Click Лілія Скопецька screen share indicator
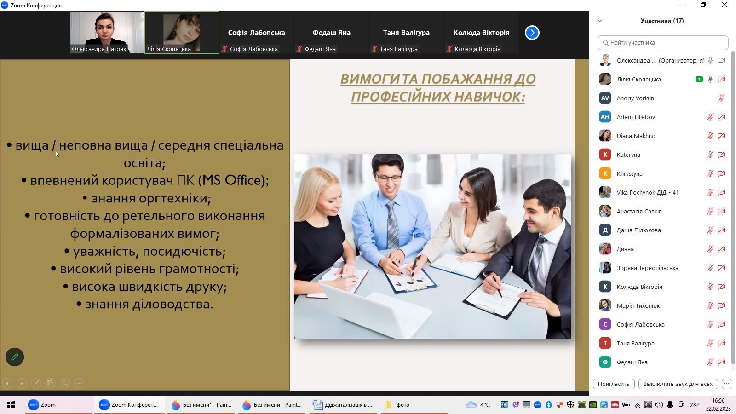 pyautogui.click(x=699, y=79)
